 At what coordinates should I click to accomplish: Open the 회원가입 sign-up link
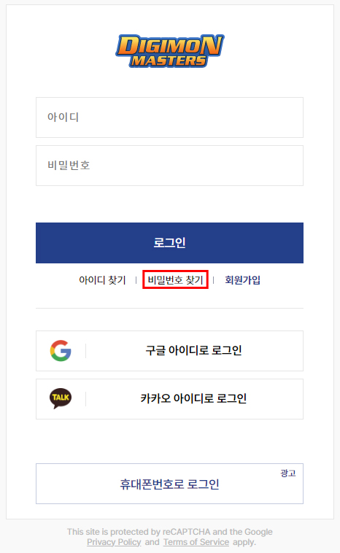243,280
